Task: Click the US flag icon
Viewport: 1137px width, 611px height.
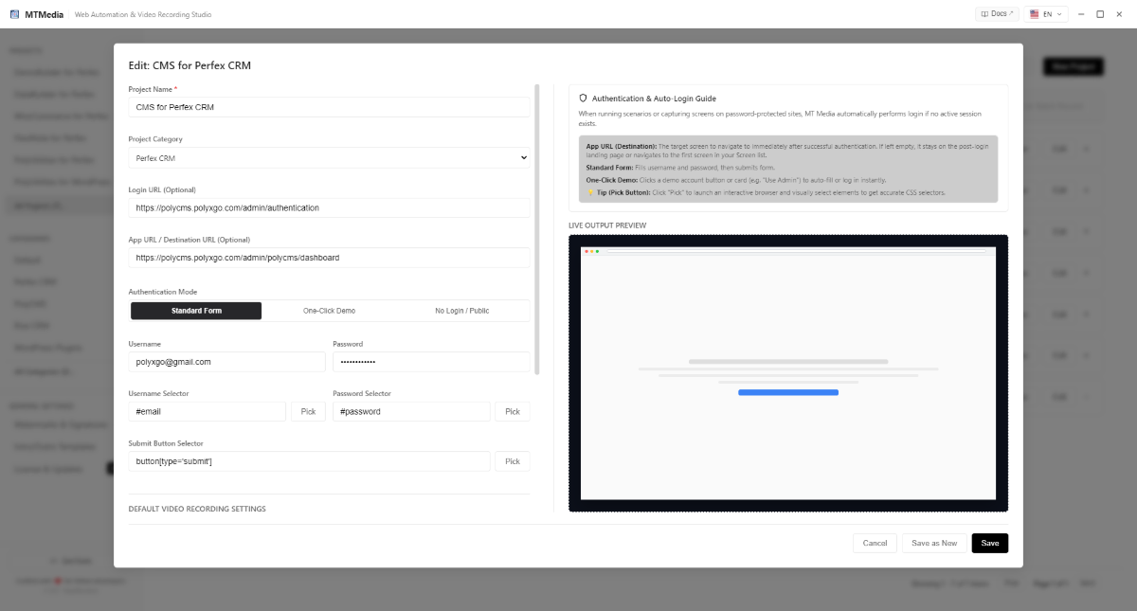Action: pyautogui.click(x=1035, y=14)
